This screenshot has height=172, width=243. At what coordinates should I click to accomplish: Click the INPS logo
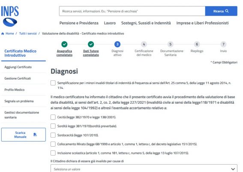coord(10,16)
